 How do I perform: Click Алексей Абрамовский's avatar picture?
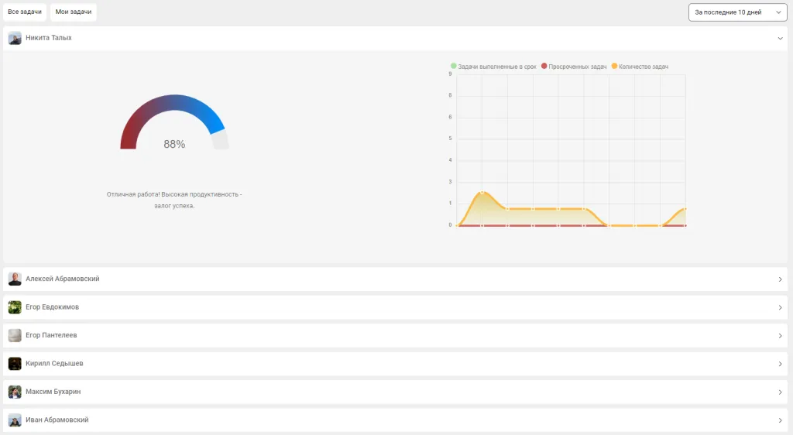15,279
